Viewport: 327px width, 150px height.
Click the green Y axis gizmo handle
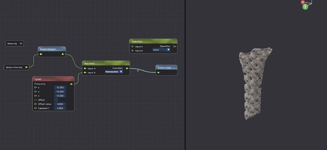[305, 7]
